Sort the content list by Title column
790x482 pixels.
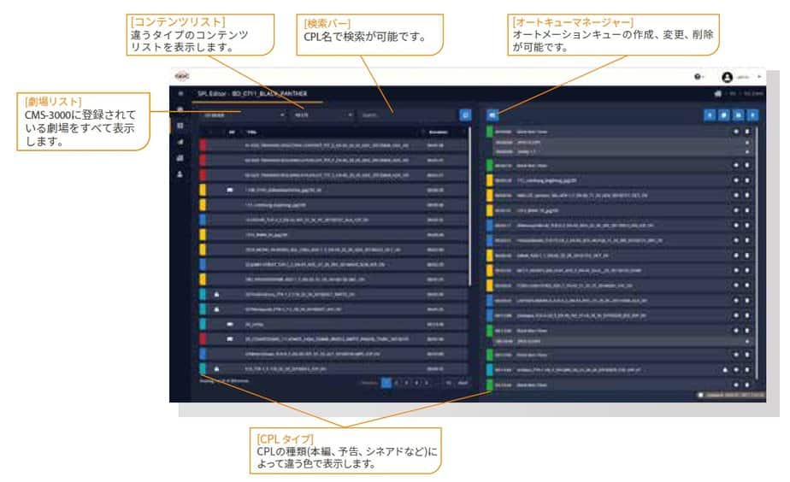(252, 132)
